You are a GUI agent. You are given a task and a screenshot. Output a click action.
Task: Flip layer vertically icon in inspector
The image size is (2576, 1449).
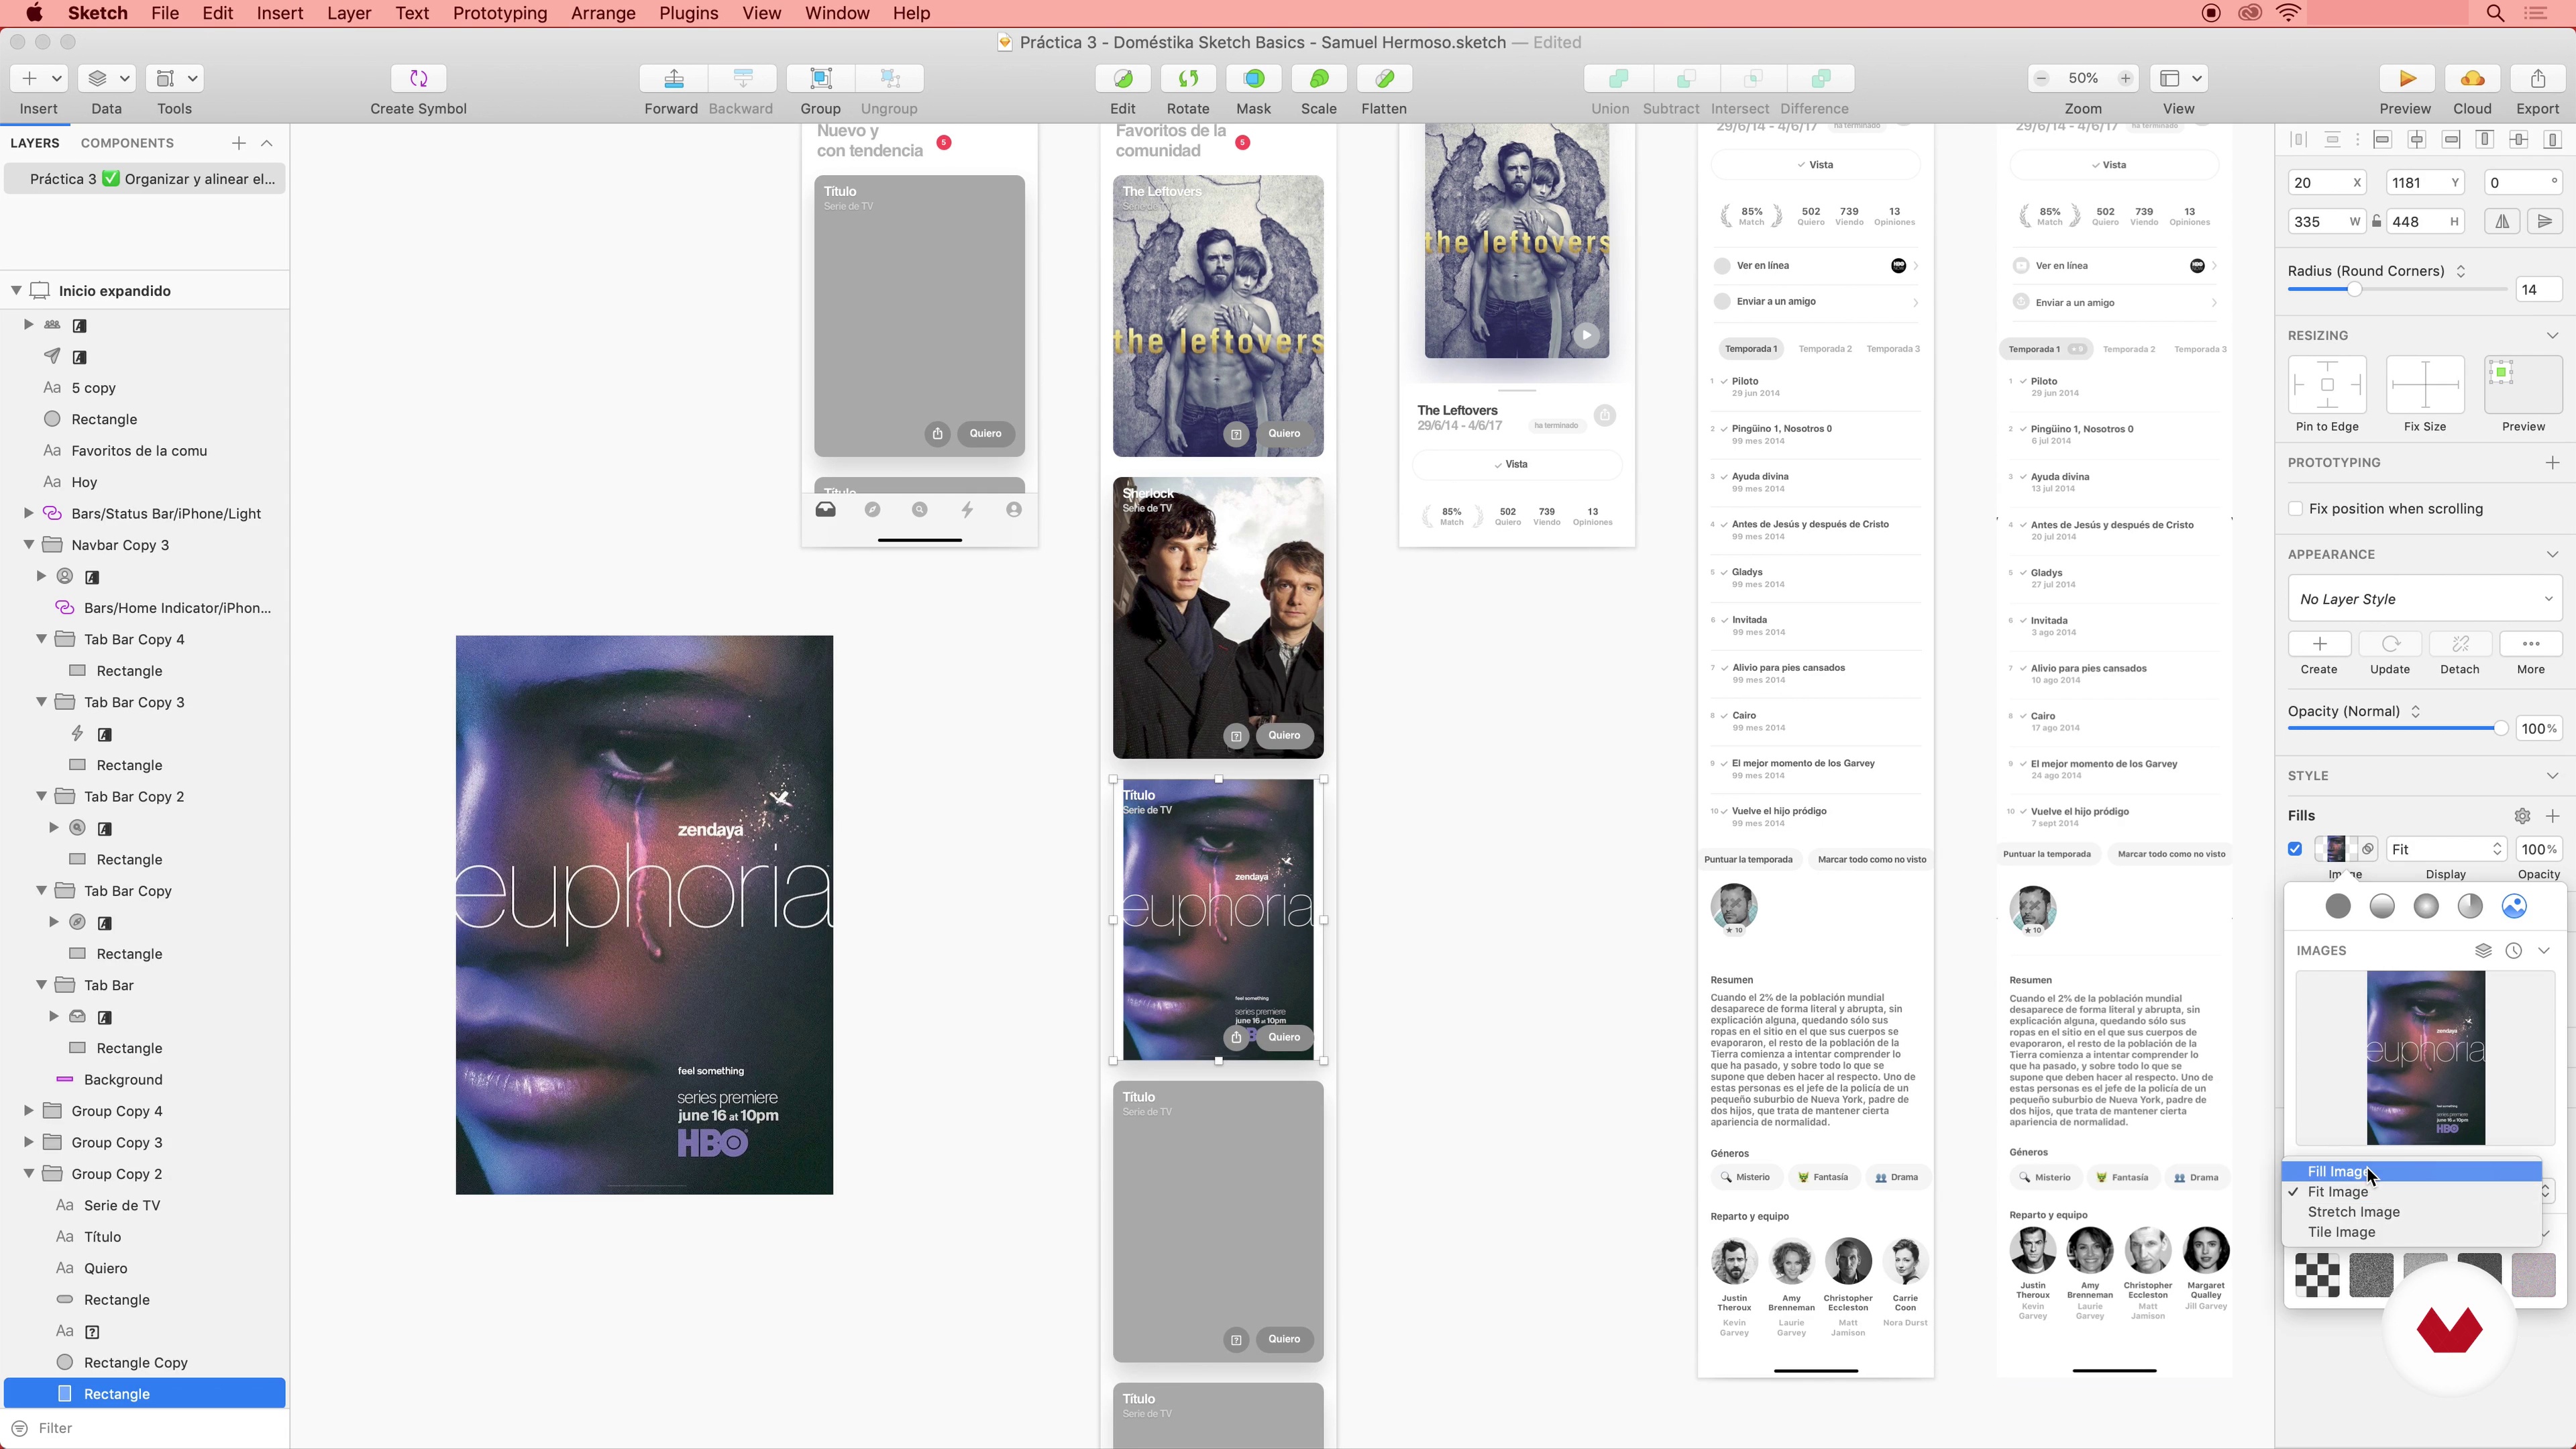point(2545,221)
